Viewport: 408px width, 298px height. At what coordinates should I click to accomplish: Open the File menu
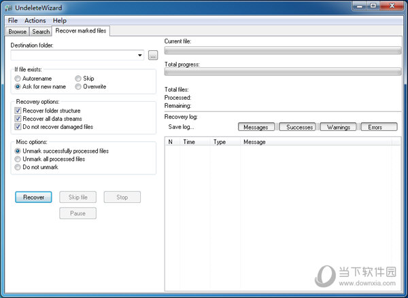point(13,20)
